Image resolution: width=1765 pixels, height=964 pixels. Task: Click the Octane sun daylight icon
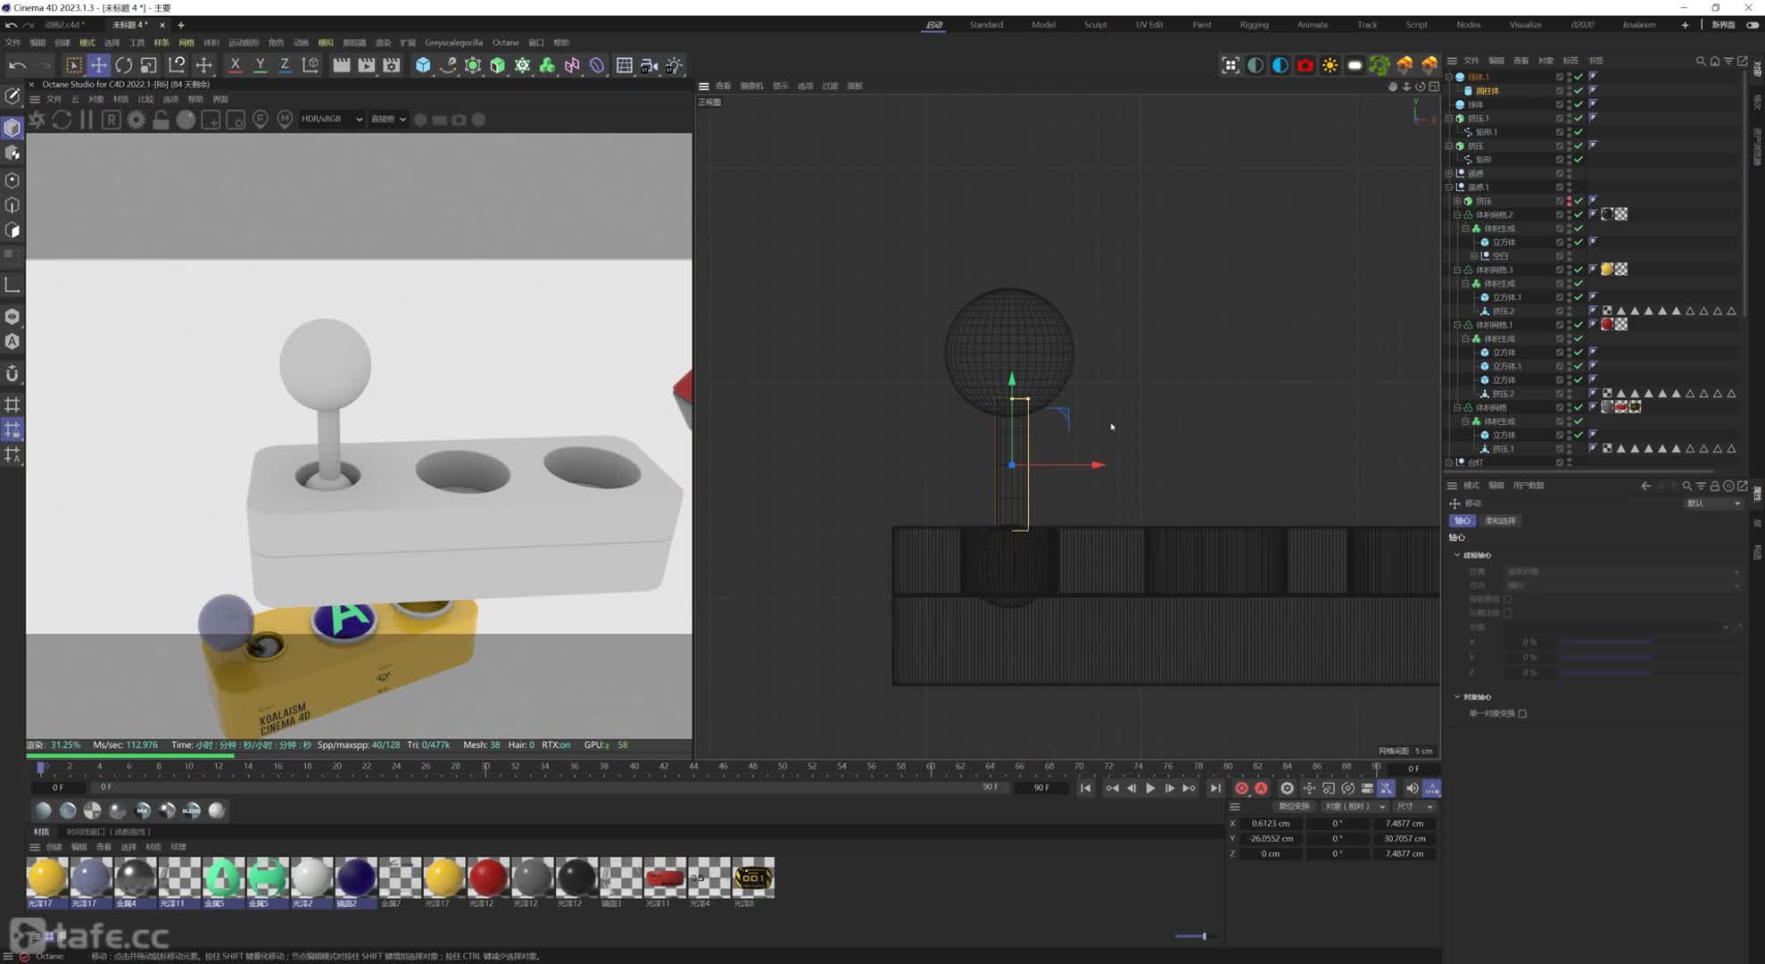pyautogui.click(x=1330, y=65)
